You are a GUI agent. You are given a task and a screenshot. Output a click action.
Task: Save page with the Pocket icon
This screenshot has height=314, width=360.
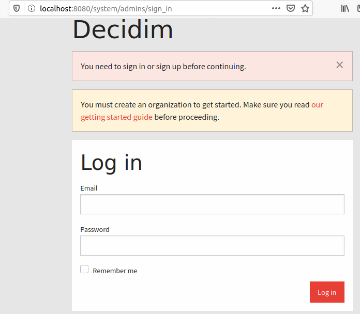pos(291,8)
